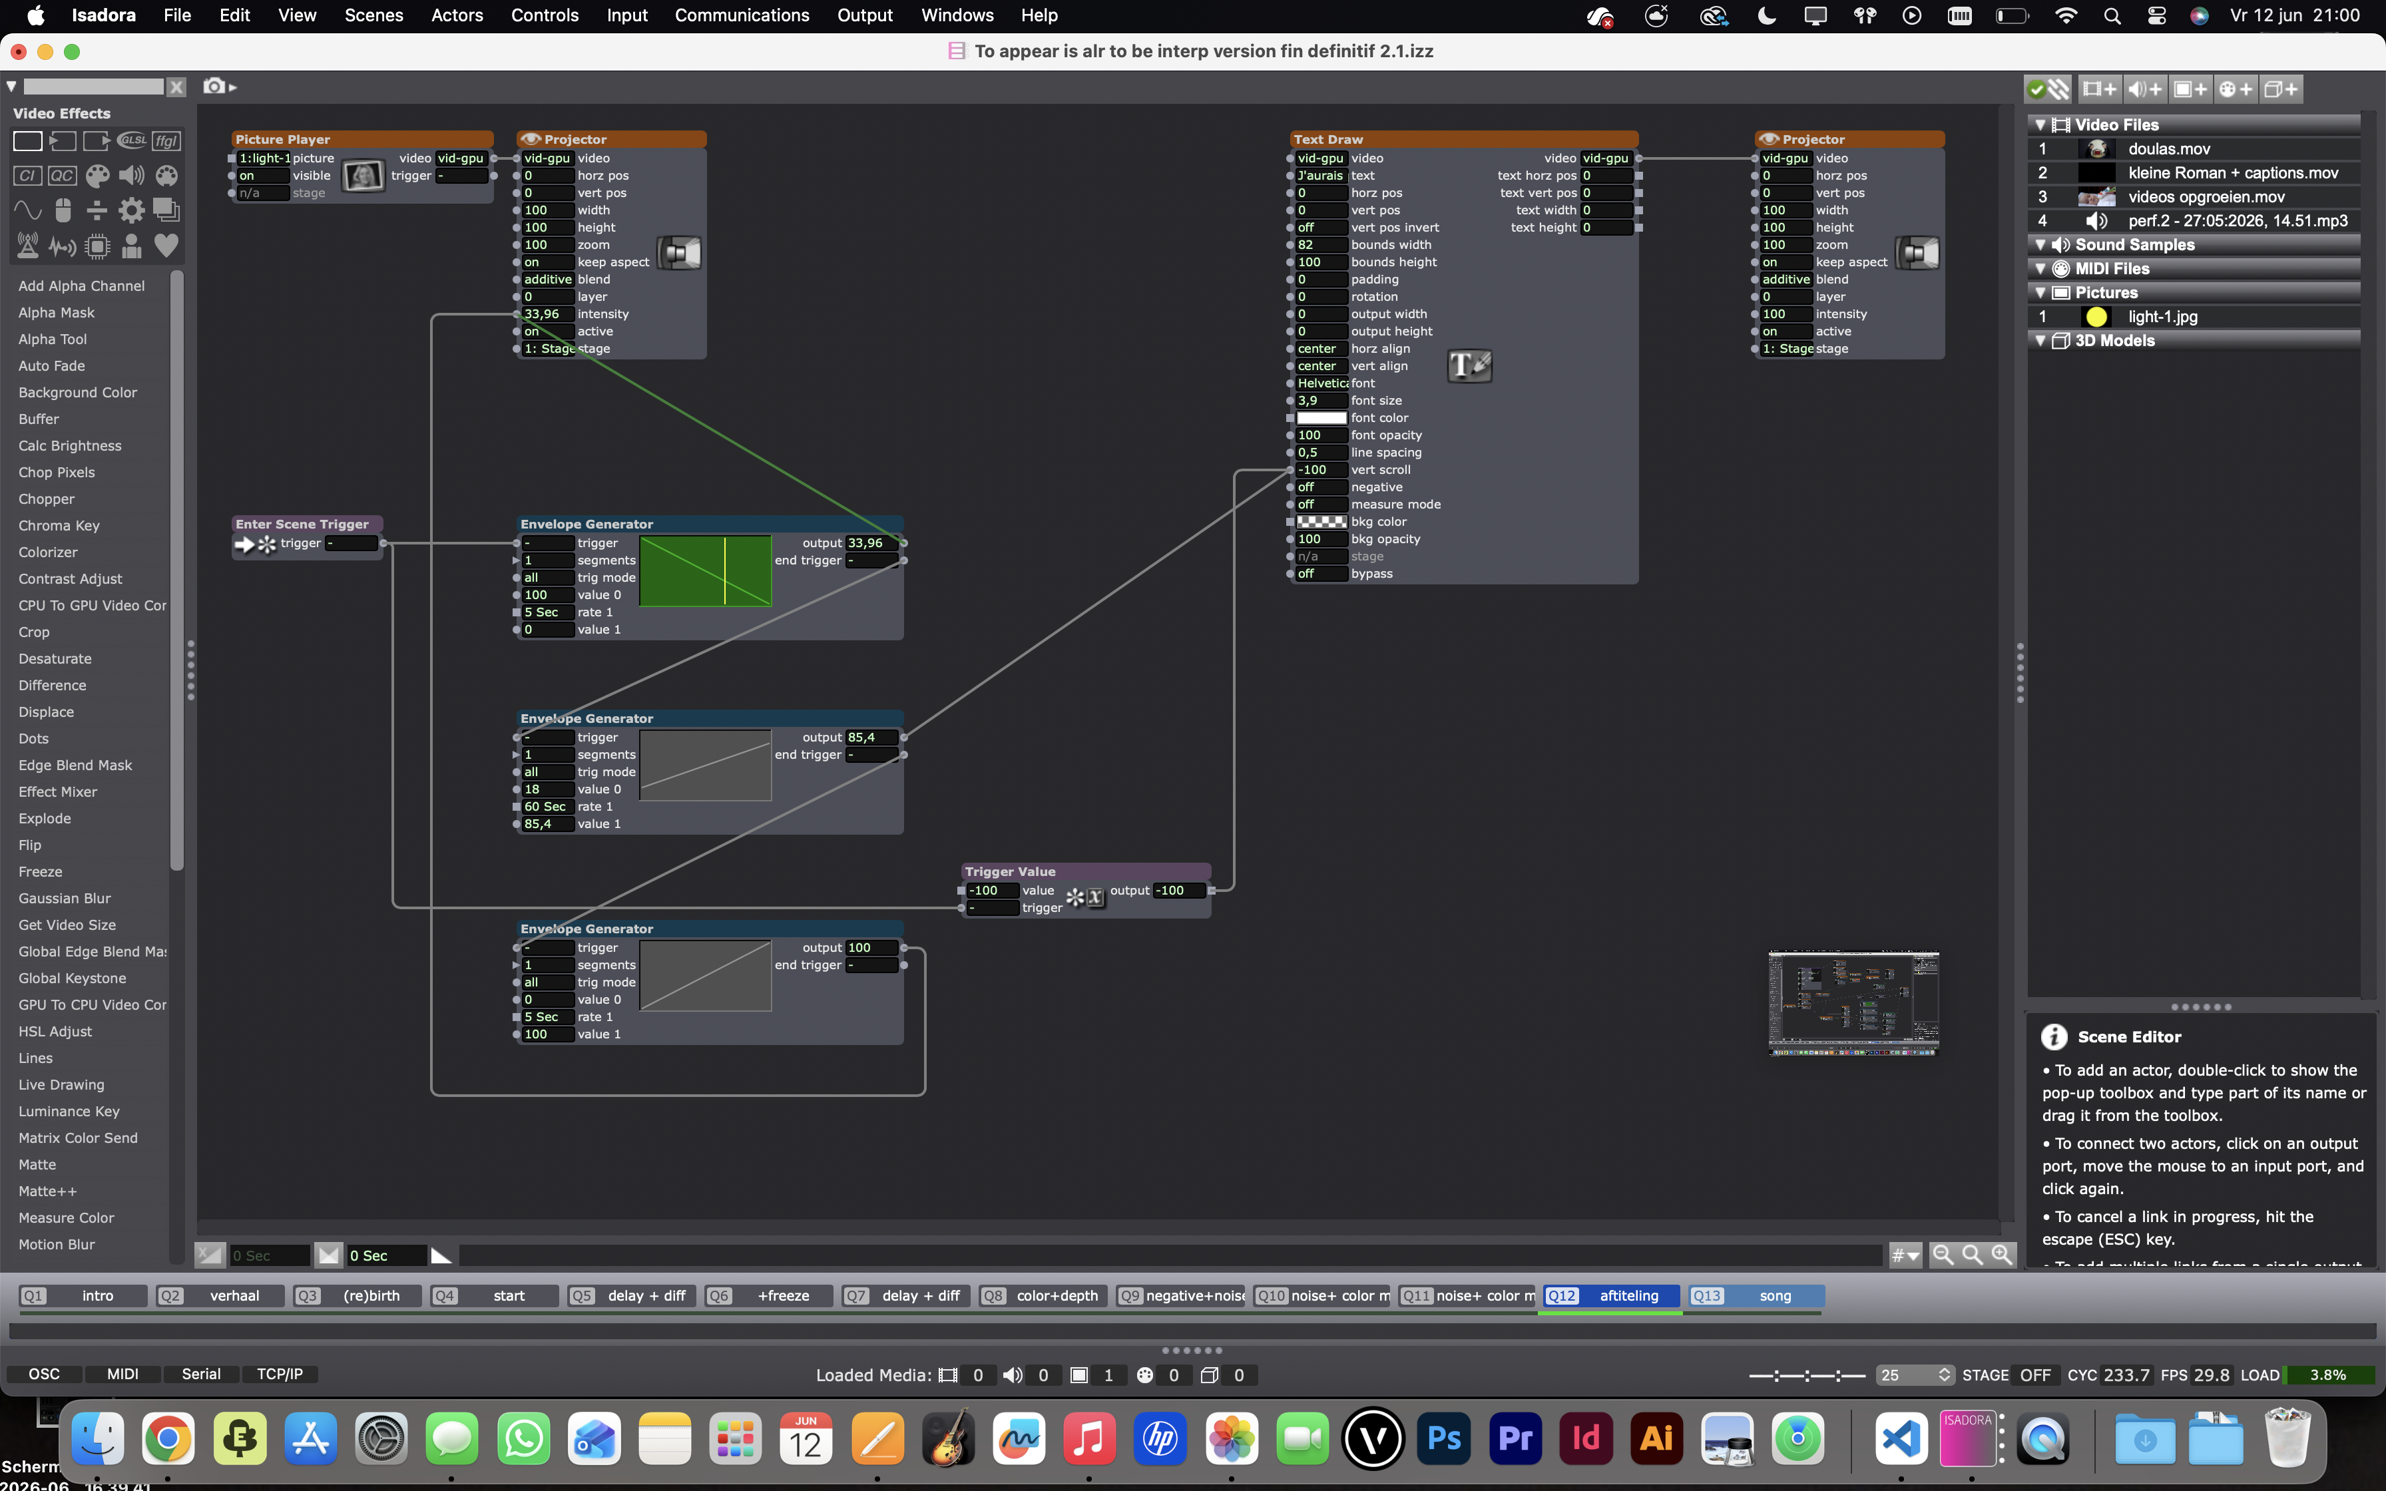Open the CI Core Image category
Image resolution: width=2386 pixels, height=1491 pixels.
[x=27, y=176]
